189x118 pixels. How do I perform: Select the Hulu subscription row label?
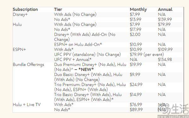coord(17,24)
